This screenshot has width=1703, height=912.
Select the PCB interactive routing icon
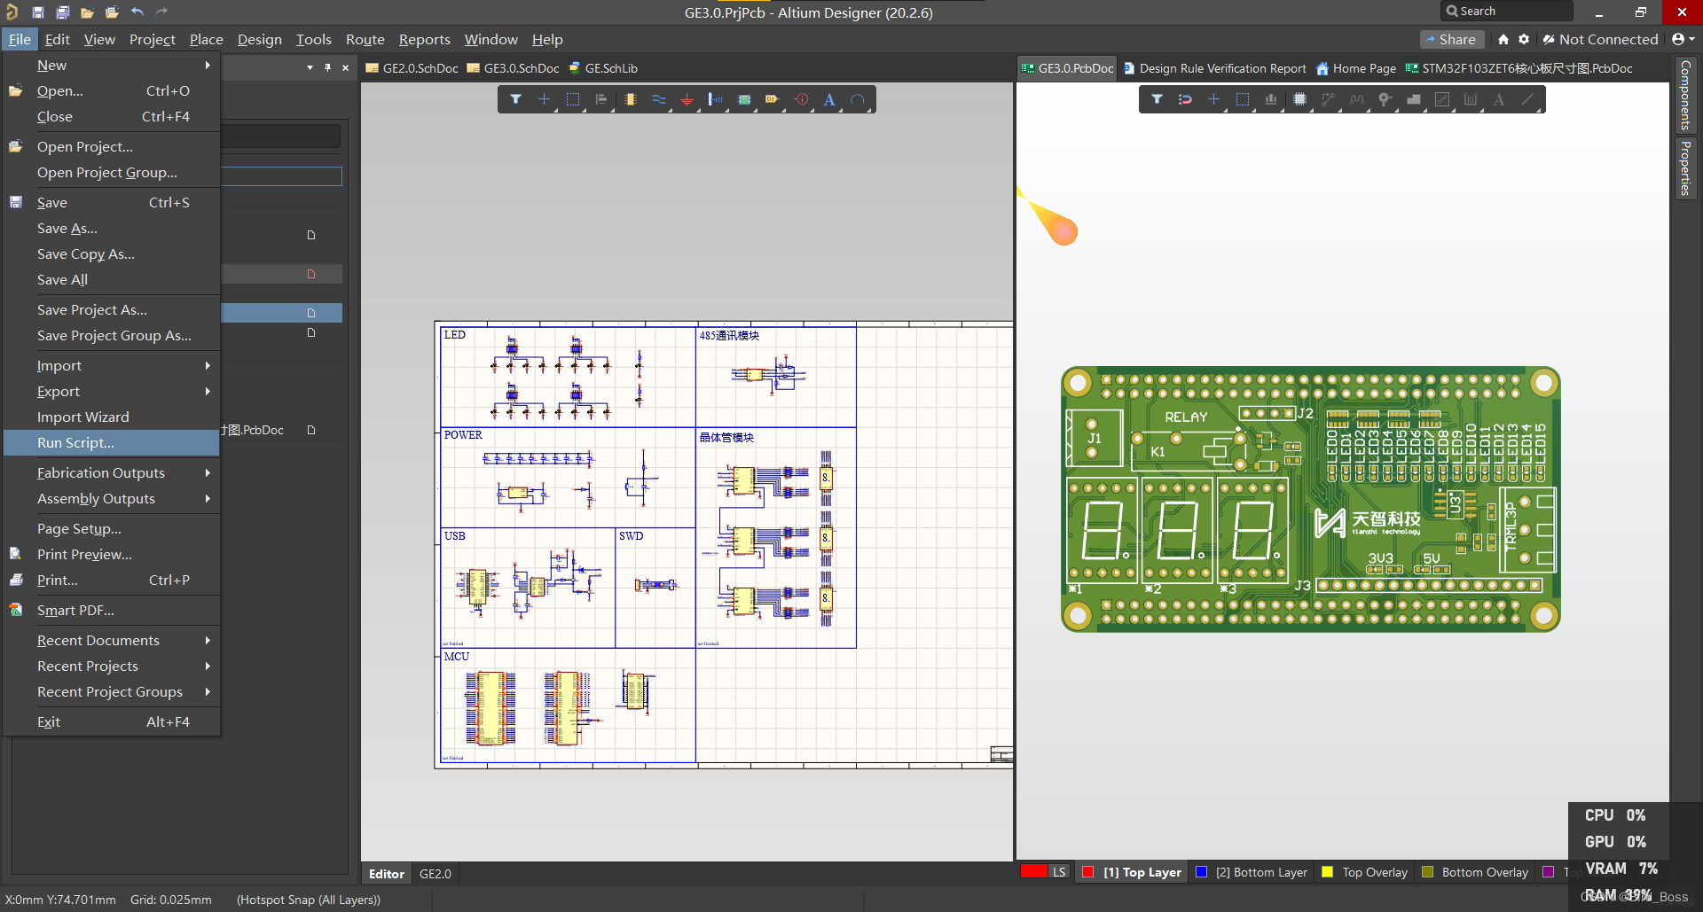1328,99
